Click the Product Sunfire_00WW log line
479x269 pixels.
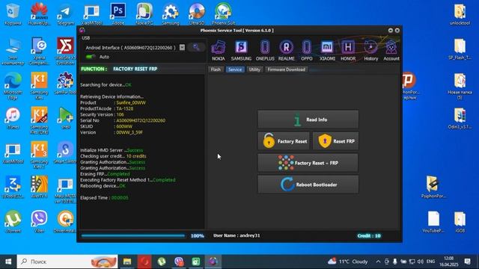pyautogui.click(x=113, y=103)
